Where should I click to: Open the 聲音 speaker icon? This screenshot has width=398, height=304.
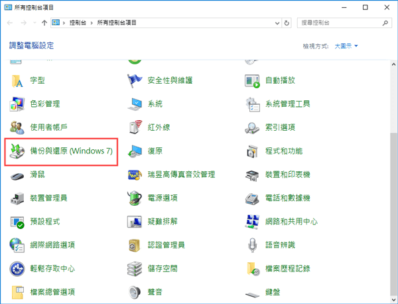tap(135, 292)
